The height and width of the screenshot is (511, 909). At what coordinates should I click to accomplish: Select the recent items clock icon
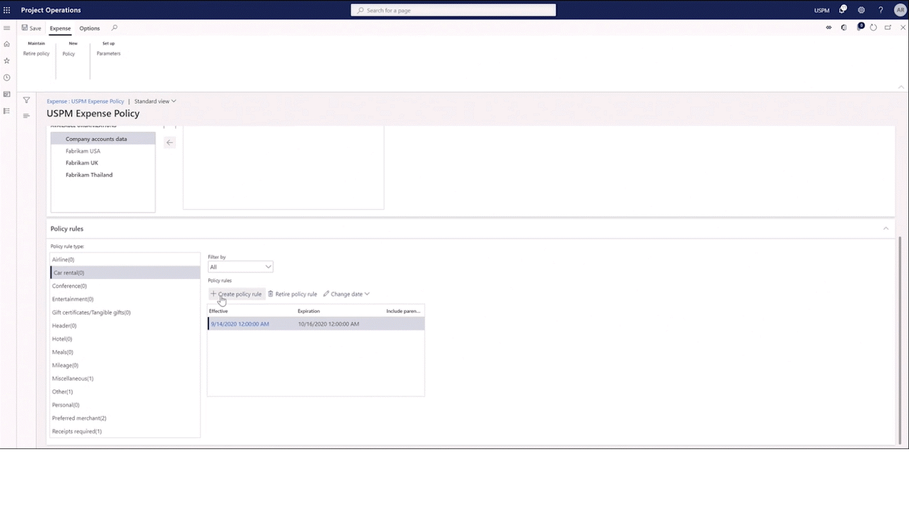coord(6,77)
